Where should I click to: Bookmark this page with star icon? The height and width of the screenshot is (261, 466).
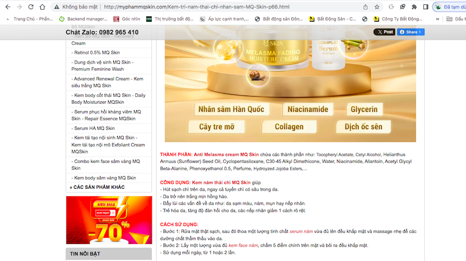(x=377, y=7)
